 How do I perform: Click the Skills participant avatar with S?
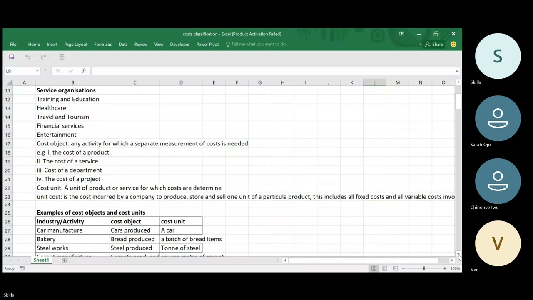[x=498, y=56]
